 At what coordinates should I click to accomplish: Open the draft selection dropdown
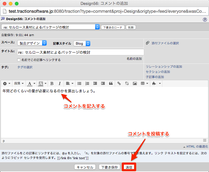click(50, 27)
